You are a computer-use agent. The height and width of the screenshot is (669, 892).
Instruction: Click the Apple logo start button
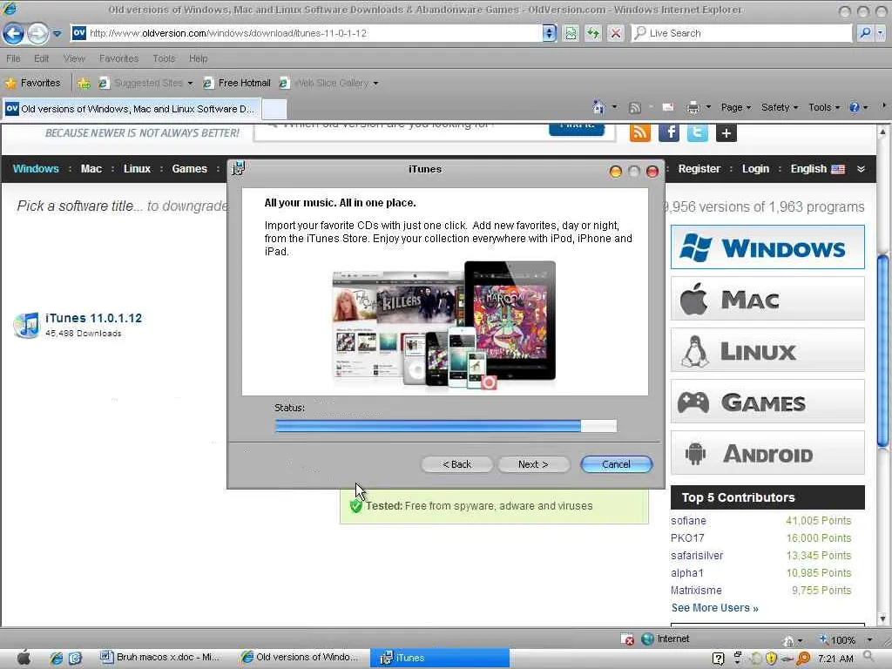[x=24, y=657]
